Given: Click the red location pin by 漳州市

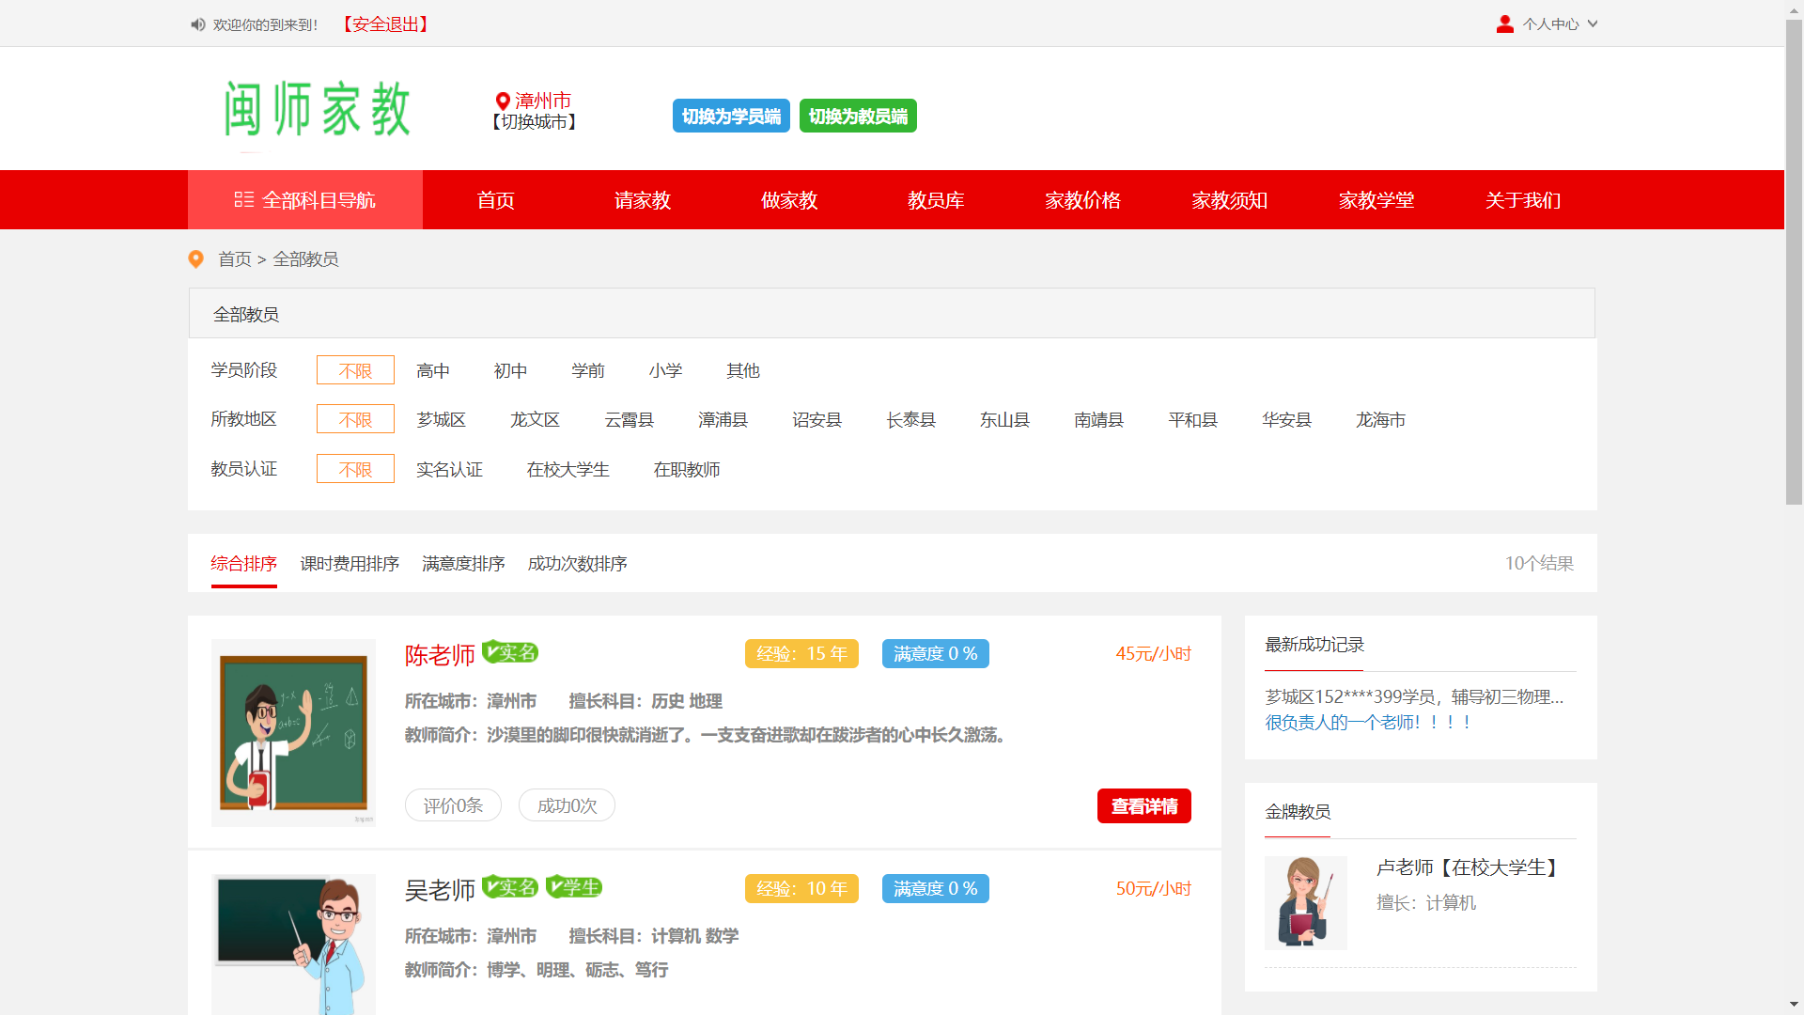Looking at the screenshot, I should [x=503, y=101].
